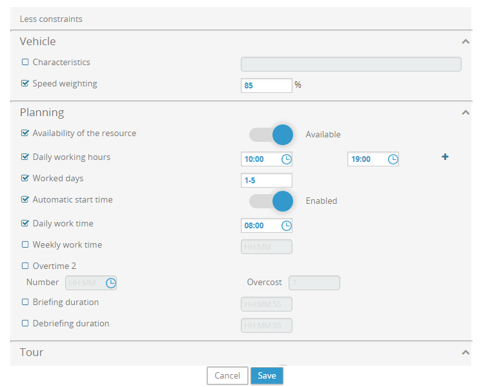Click the clock icon in Overtime Number field
The height and width of the screenshot is (387, 481).
(110, 283)
